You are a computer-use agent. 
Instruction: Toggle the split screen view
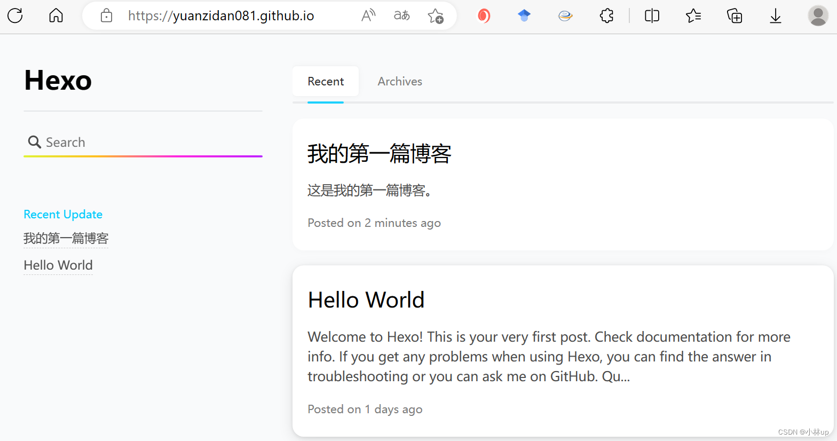click(652, 15)
